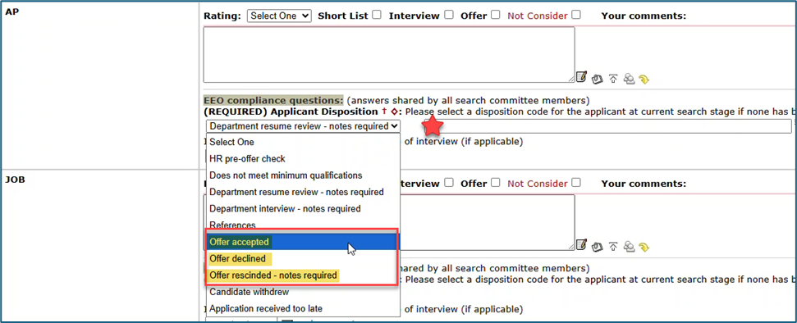Select 'Department interview - notes required' option

click(303, 209)
